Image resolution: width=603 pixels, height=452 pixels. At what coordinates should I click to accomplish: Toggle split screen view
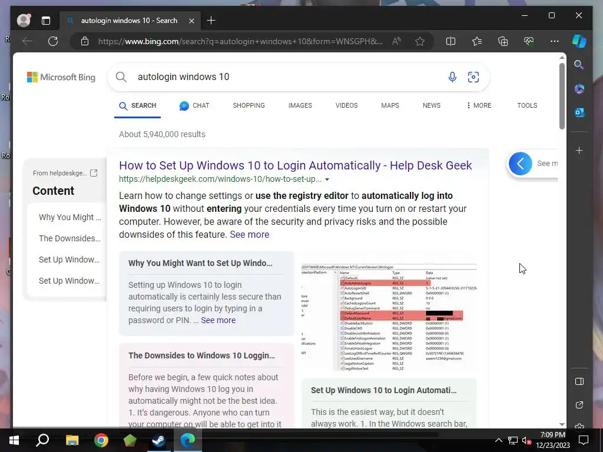(450, 41)
